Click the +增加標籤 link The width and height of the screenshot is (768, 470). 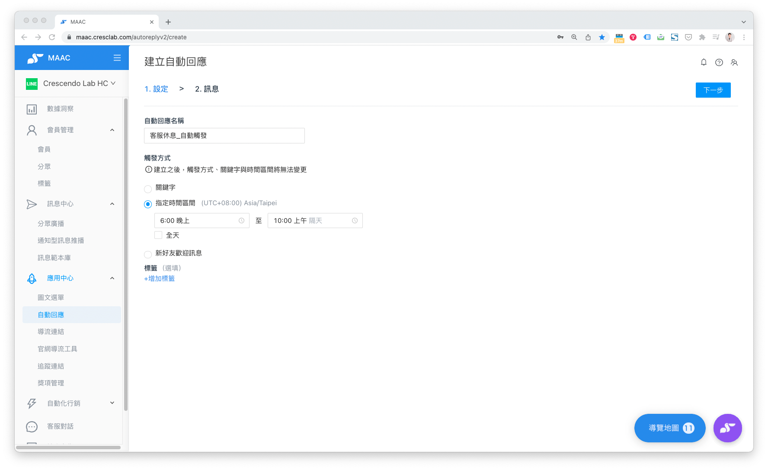[x=159, y=279]
